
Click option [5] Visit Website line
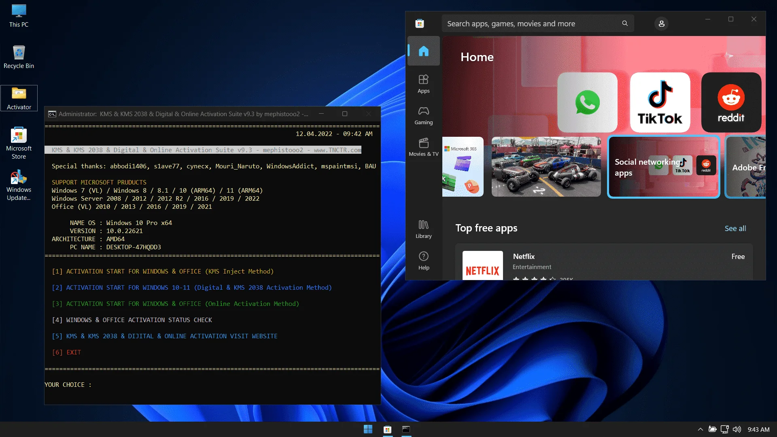pyautogui.click(x=165, y=336)
